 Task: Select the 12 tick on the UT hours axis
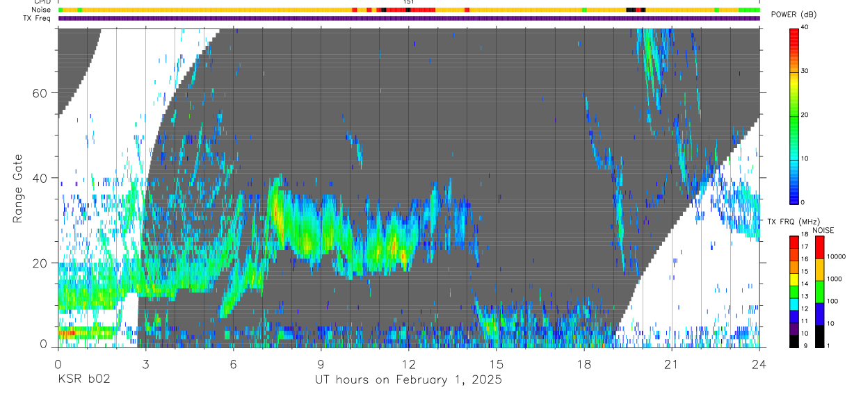[408, 363]
